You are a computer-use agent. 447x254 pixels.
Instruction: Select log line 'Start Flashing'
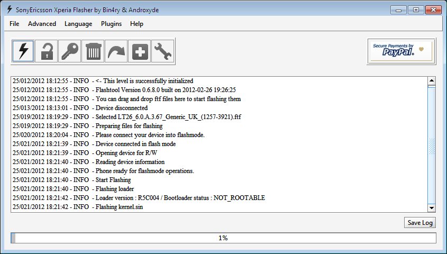(x=71, y=180)
